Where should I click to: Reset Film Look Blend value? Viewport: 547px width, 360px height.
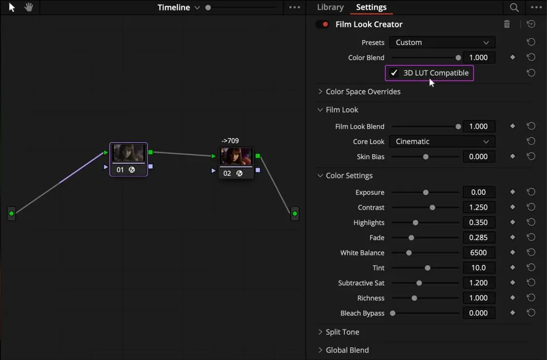[531, 126]
